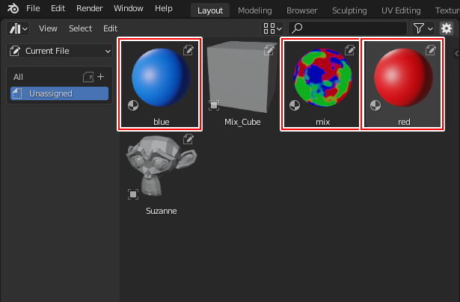Expand the right sidebar arrow
460x302 pixels.
tap(456, 54)
